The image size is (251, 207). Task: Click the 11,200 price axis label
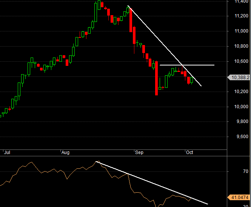pyautogui.click(x=241, y=16)
